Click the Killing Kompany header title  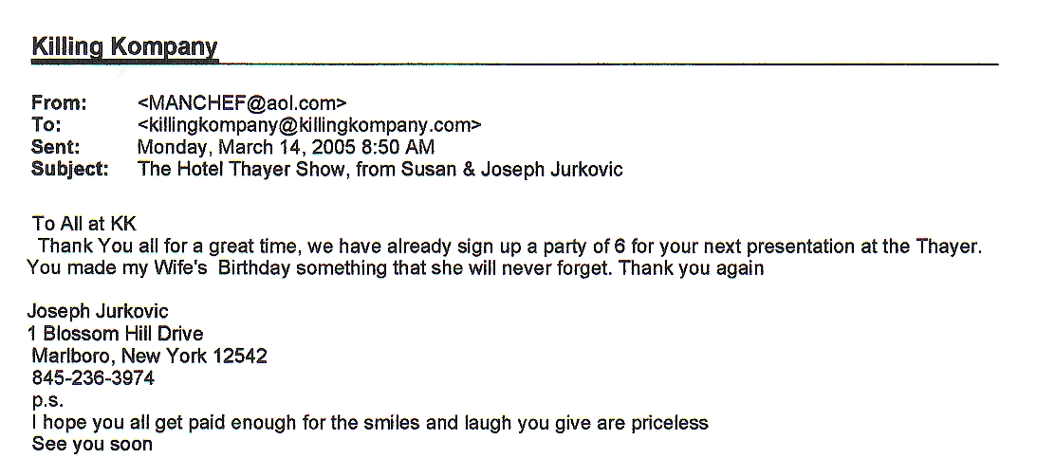point(125,46)
